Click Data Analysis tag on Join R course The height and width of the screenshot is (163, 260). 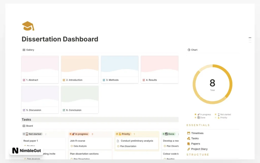pos(79,146)
